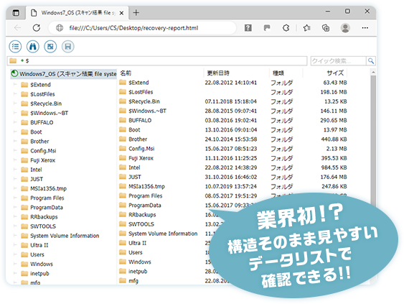The image size is (404, 304).
Task: Expand the Program Files tree folder
Action: coord(15,198)
